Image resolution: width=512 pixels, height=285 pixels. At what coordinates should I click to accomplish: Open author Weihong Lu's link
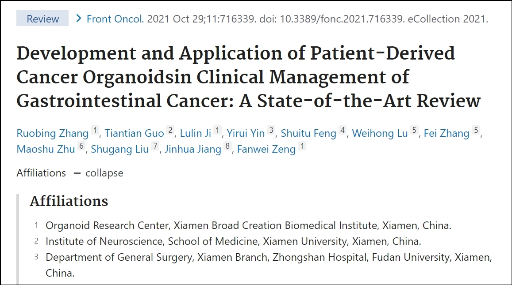(x=380, y=133)
